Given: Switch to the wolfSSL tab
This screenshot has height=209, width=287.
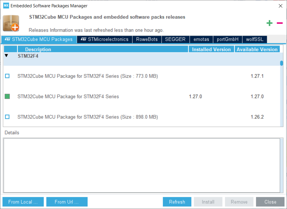Looking at the screenshot, I should click(255, 39).
